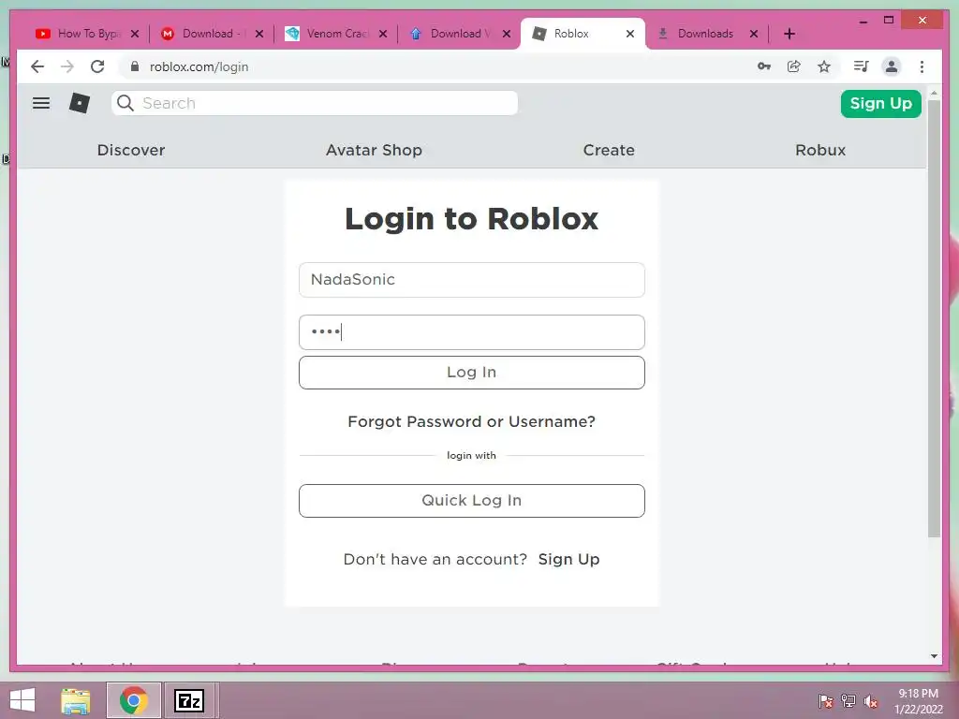Click the Action Center flag tray icon
959x719 pixels.
click(x=825, y=701)
